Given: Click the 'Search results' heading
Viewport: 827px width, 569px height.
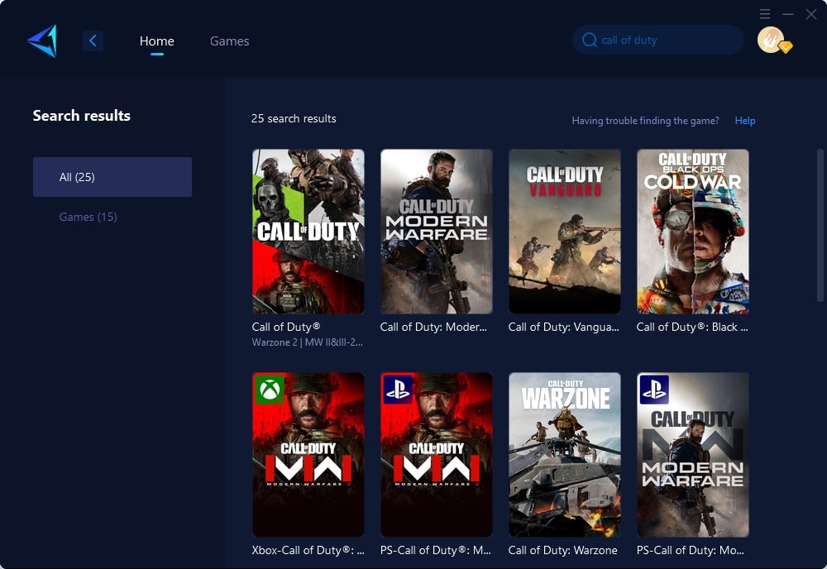Looking at the screenshot, I should (x=82, y=116).
